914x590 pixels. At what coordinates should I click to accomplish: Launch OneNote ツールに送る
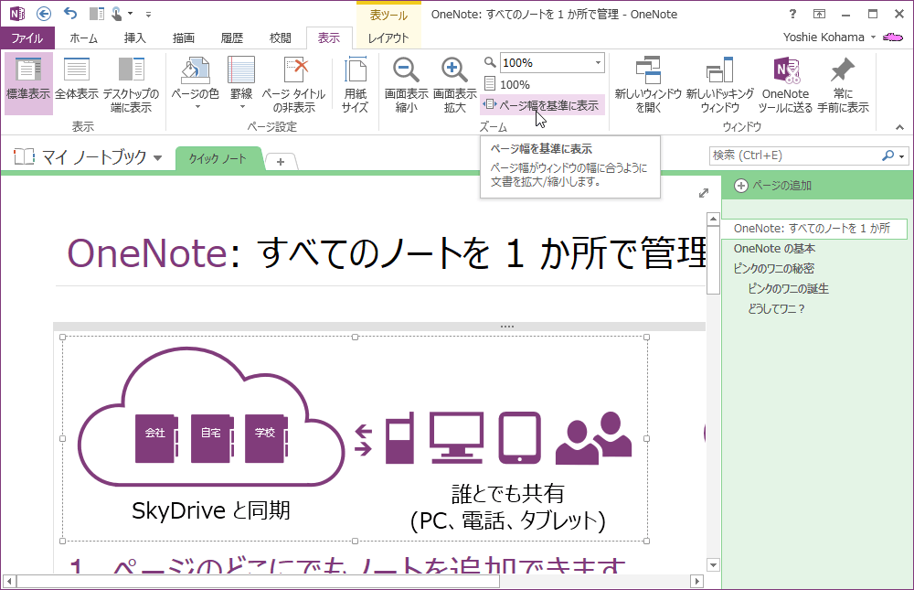785,83
